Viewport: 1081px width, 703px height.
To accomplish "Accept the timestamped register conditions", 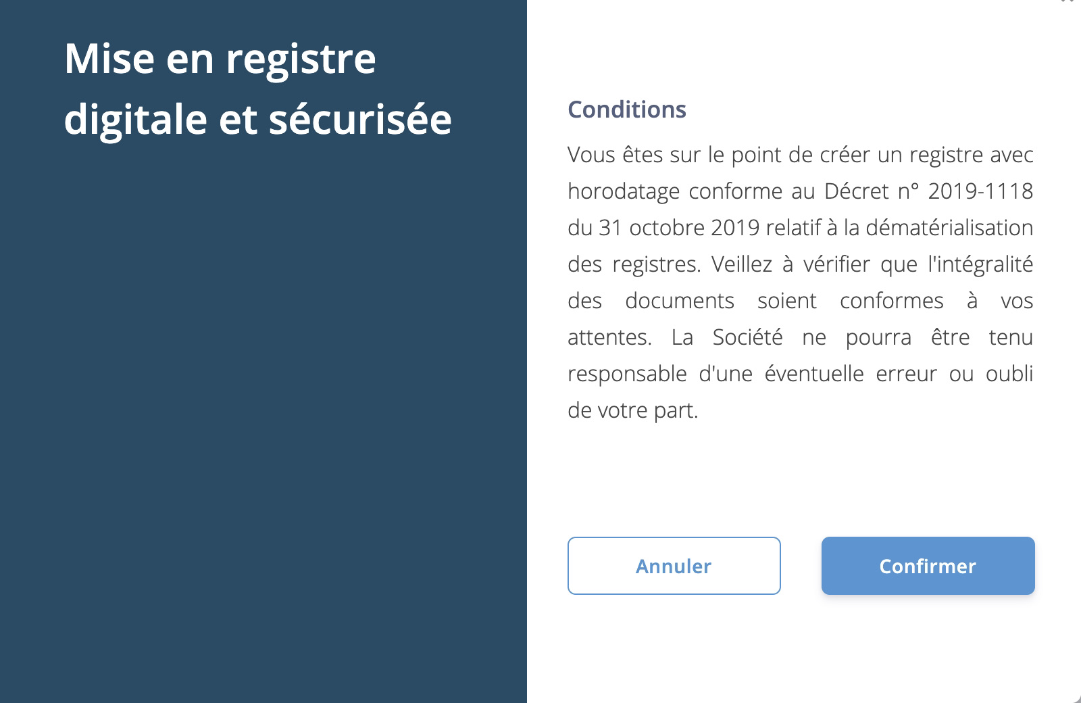I will click(928, 566).
